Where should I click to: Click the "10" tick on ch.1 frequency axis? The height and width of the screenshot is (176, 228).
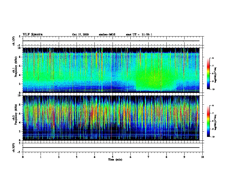tap(19, 48)
